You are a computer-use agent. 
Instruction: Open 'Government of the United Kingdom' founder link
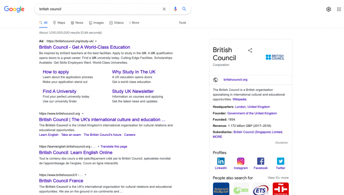coord(252,114)
